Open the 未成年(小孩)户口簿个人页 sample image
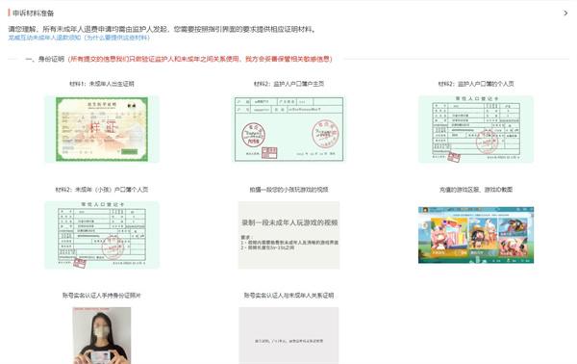Viewport: 577px width, 364px height. [x=102, y=235]
